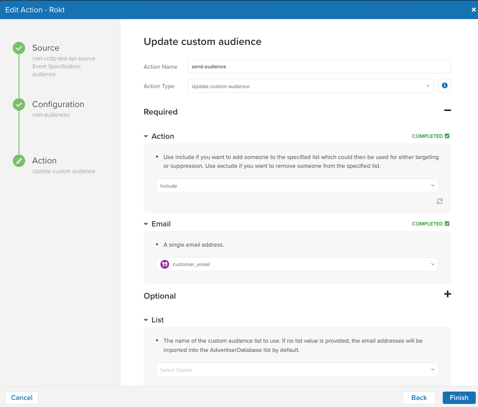The width and height of the screenshot is (478, 407).
Task: Click the Action step pencil icon
Action: click(19, 161)
